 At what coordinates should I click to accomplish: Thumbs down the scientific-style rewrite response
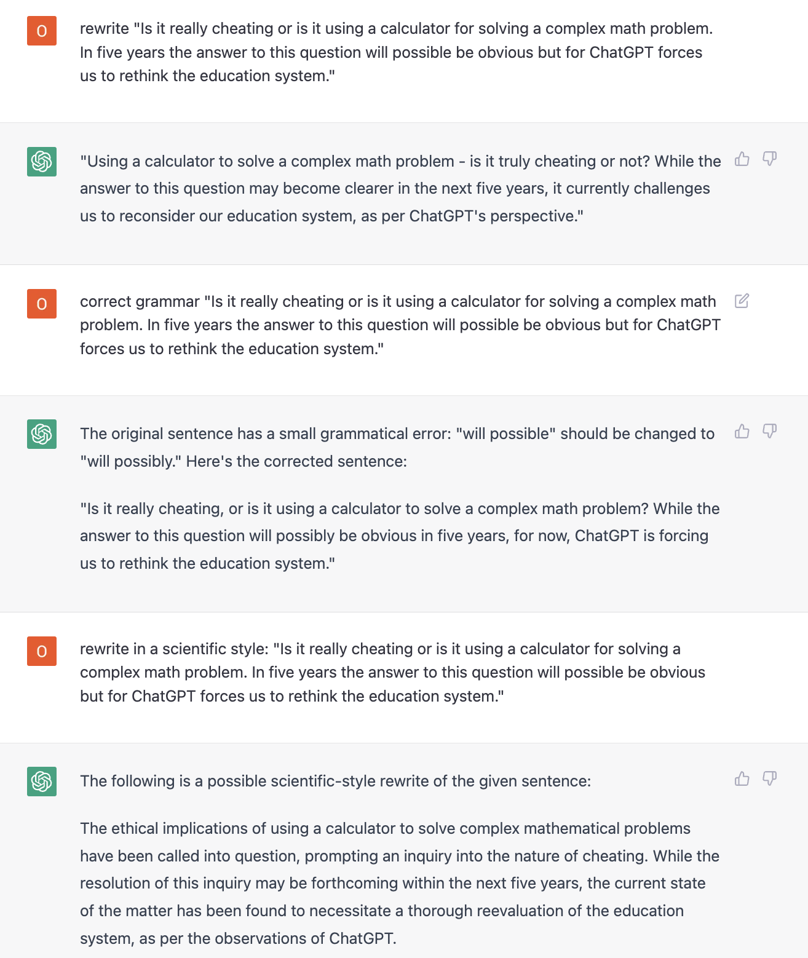769,778
